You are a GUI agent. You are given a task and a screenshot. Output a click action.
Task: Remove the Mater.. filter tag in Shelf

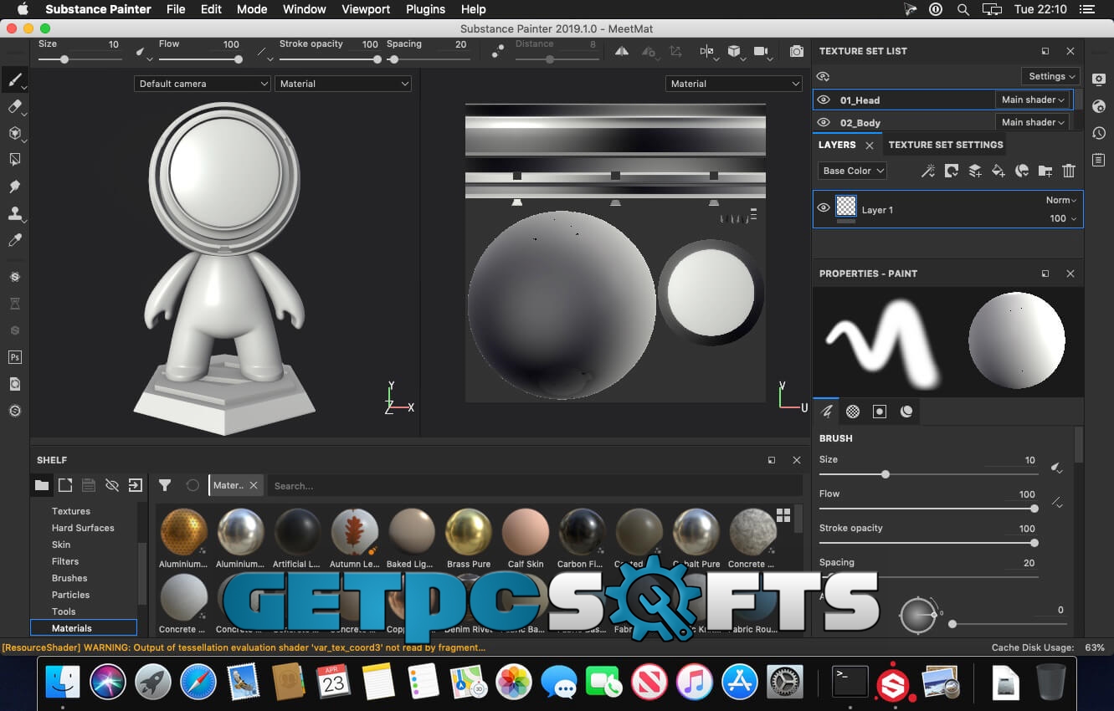tap(254, 485)
